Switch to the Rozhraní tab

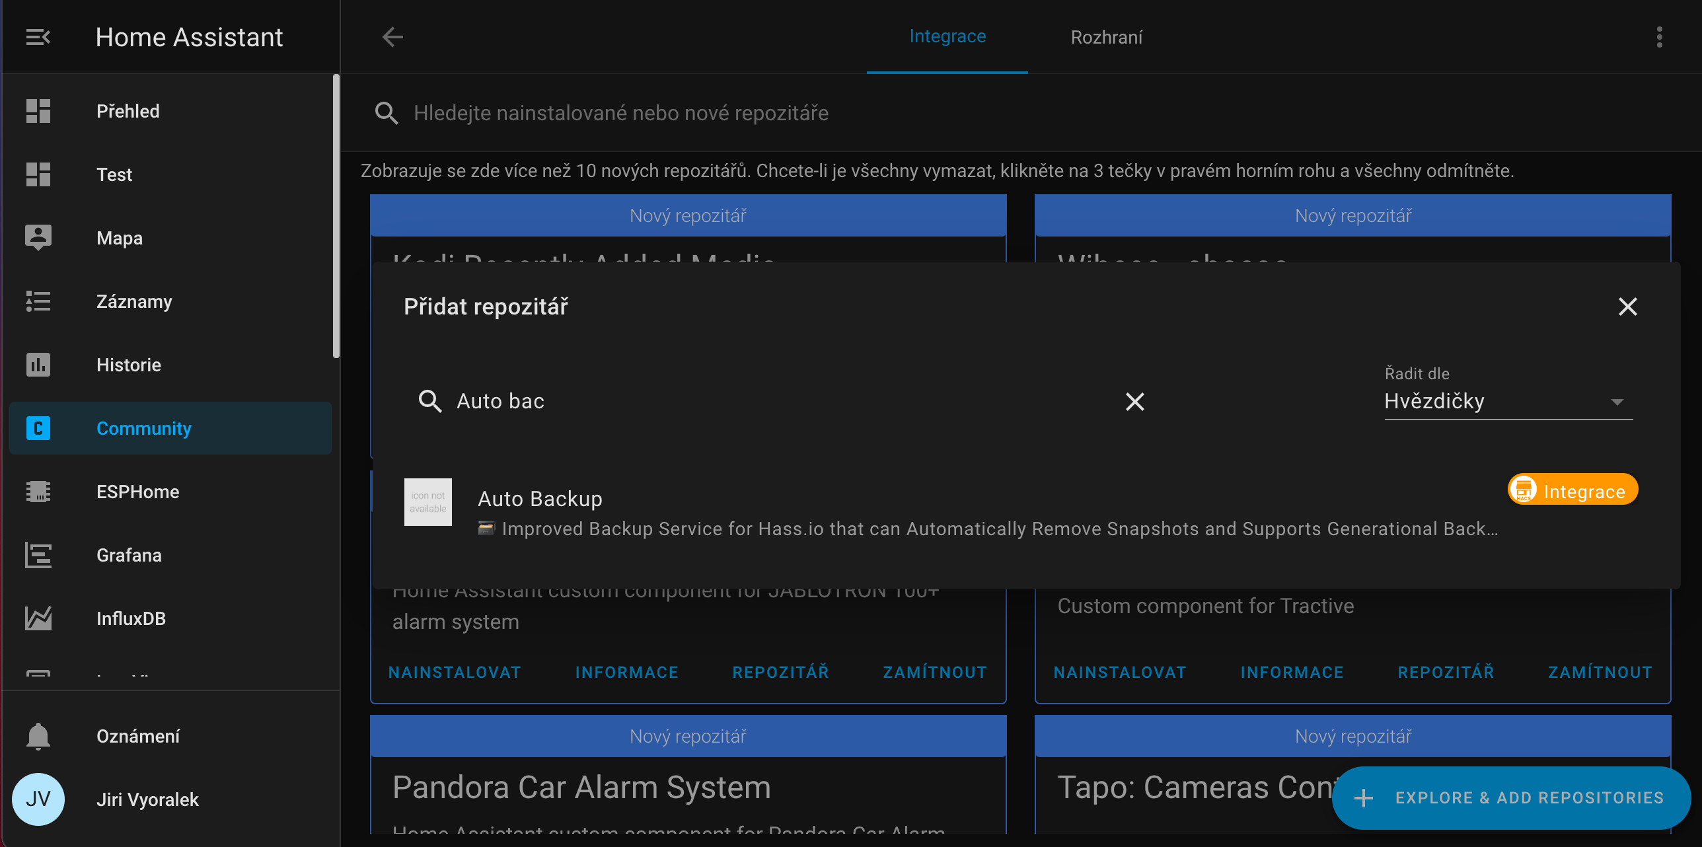(1106, 38)
